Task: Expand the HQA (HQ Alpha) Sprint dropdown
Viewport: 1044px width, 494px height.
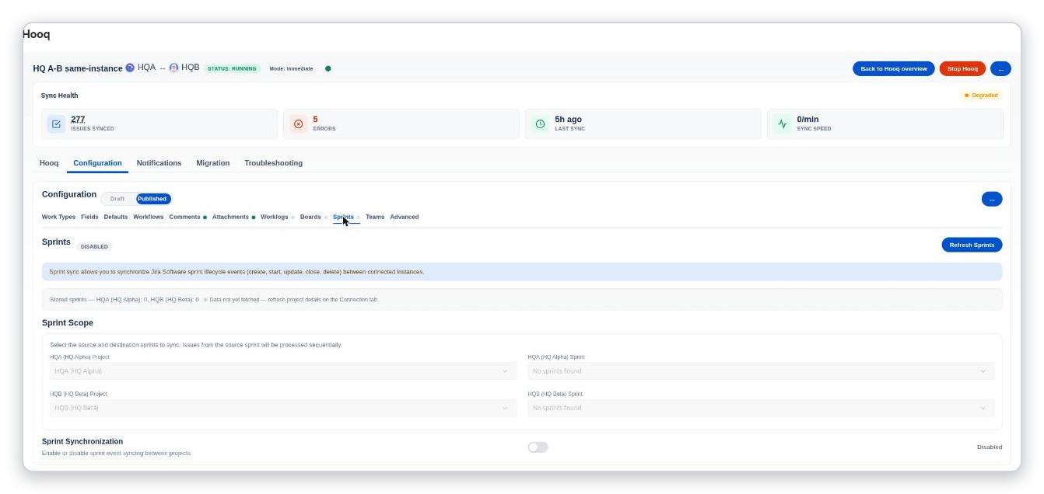Action: point(761,371)
